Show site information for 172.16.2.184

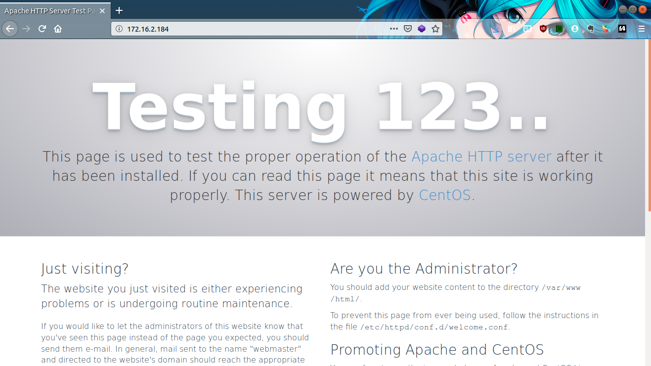point(119,29)
